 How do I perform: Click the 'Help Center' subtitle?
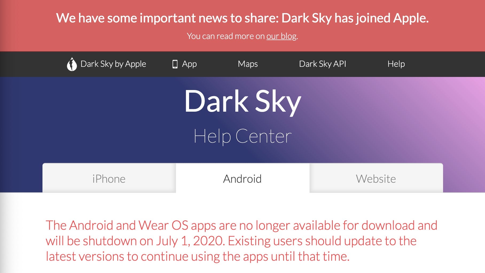pyautogui.click(x=242, y=136)
